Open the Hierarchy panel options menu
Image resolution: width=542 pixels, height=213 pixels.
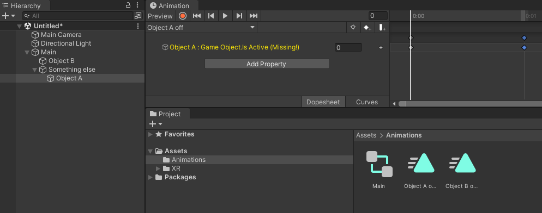137,5
